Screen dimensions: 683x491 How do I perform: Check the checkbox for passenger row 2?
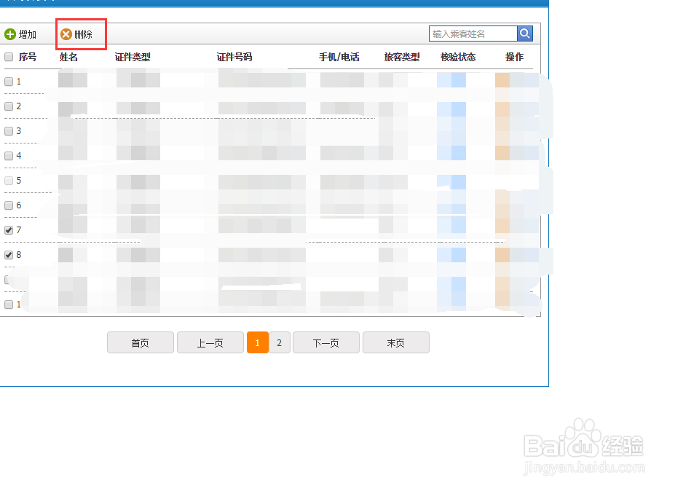[9, 106]
